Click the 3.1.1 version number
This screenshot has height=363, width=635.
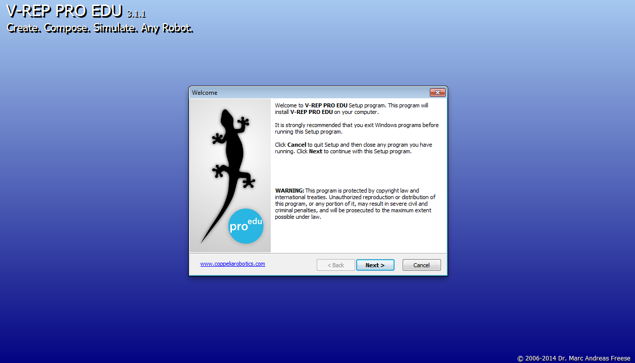pyautogui.click(x=136, y=15)
